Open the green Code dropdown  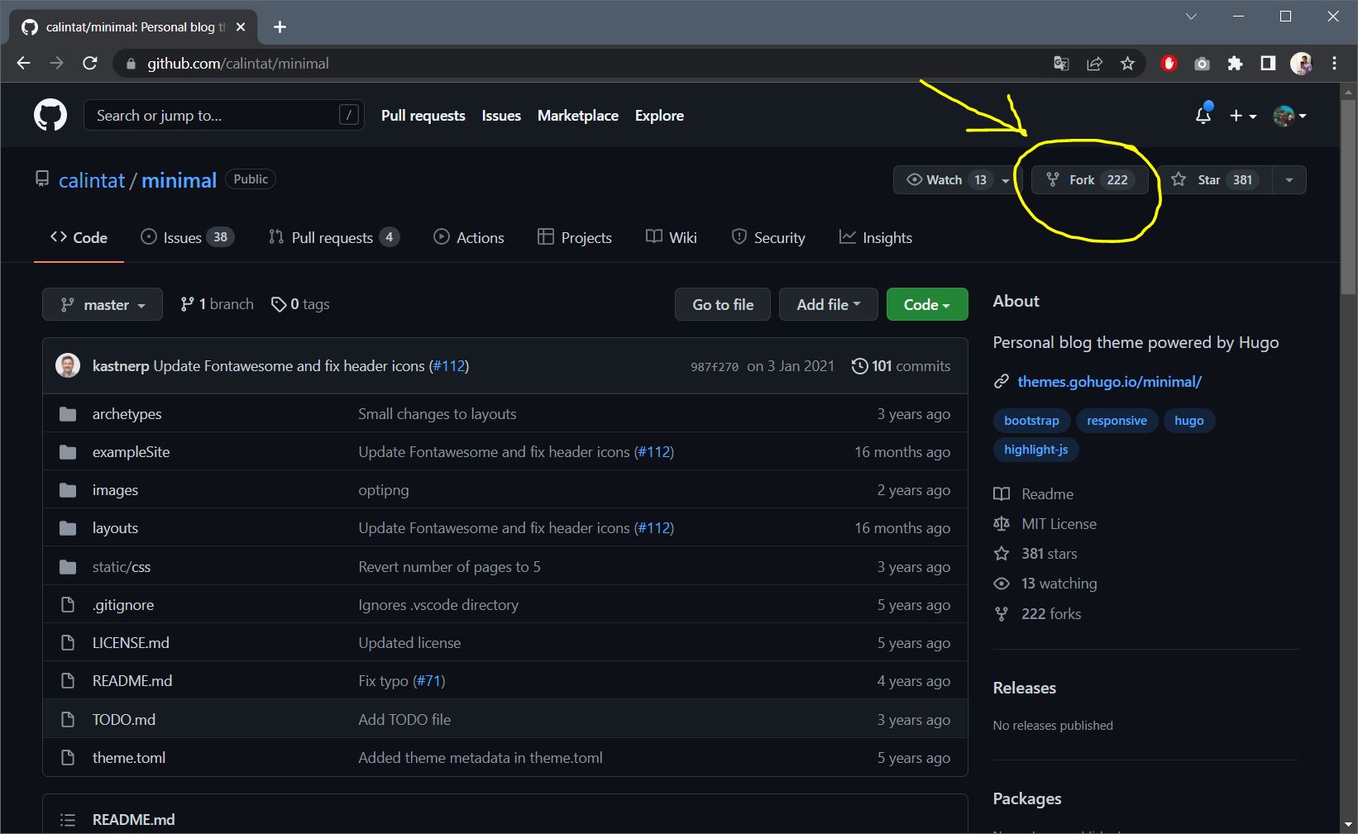click(926, 304)
